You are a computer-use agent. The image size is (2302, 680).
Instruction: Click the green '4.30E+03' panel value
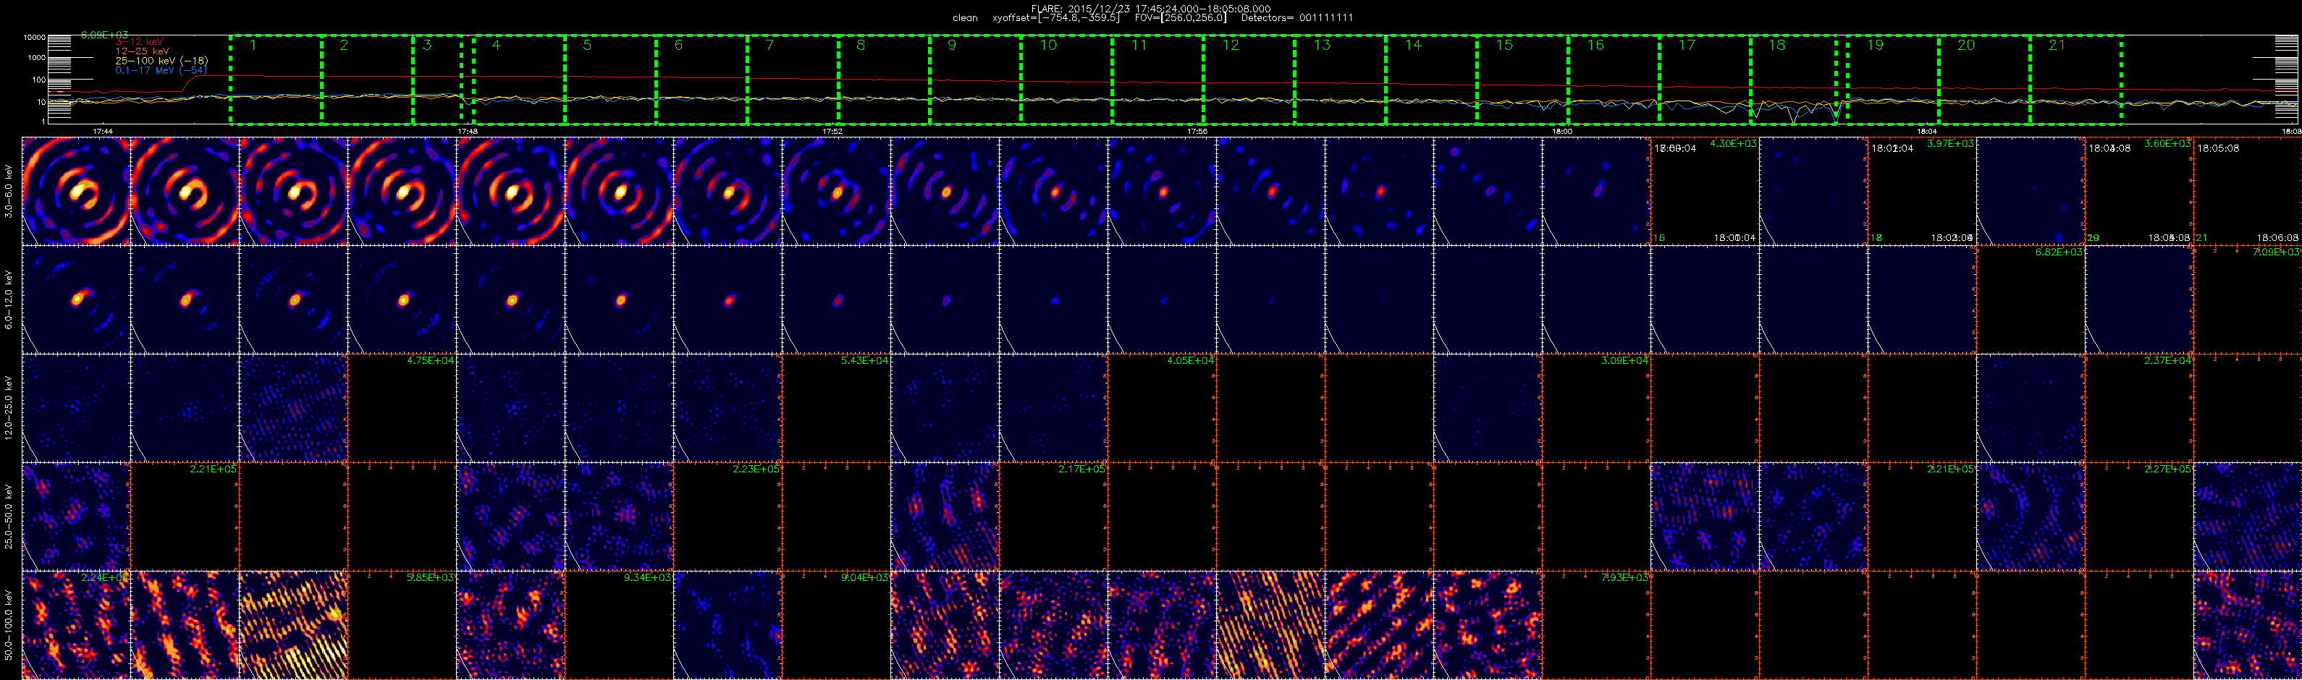tap(1733, 144)
